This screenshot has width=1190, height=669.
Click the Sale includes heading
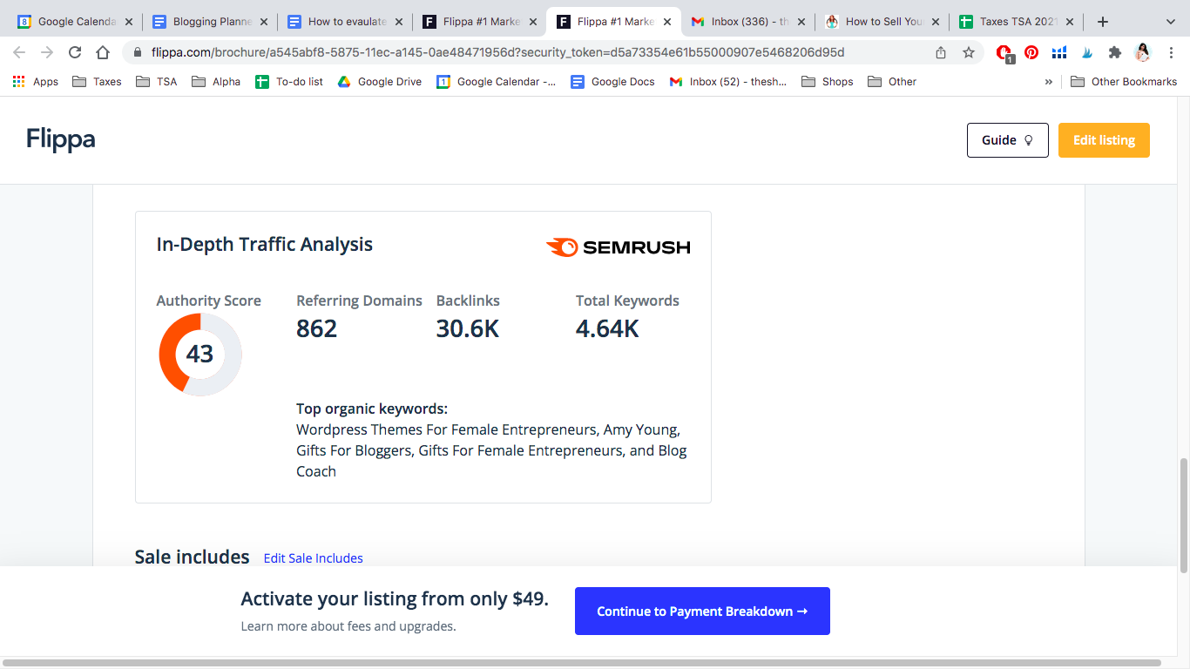(193, 557)
